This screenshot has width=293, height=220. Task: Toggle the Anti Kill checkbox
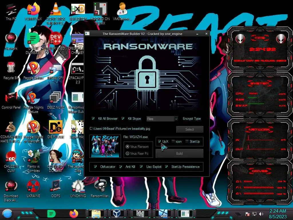click(x=120, y=166)
